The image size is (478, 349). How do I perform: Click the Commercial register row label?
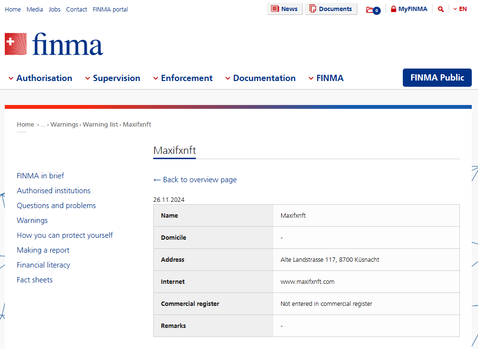190,304
